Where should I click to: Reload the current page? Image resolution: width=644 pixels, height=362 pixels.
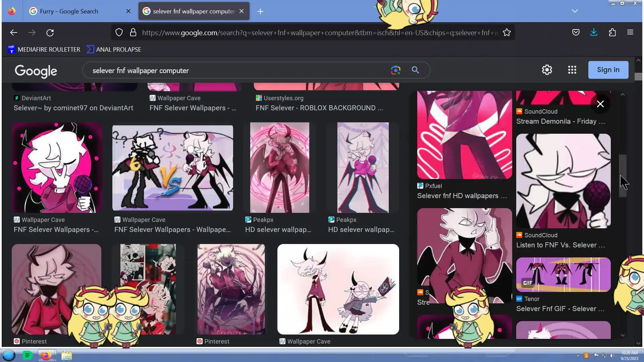pyautogui.click(x=50, y=33)
